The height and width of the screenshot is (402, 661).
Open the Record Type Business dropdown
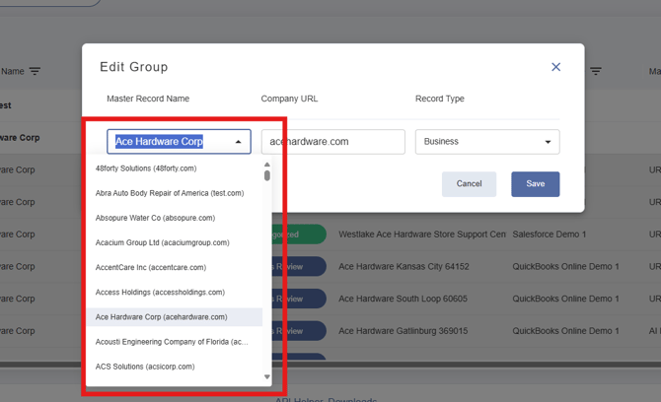pos(487,142)
